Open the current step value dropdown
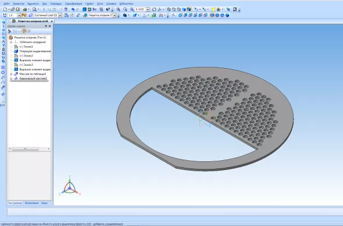 [x=19, y=15]
